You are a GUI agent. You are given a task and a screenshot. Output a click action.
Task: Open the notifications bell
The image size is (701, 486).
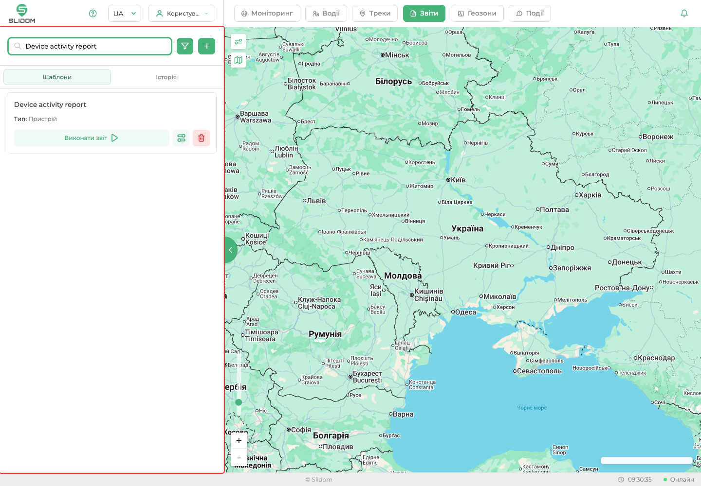pos(684,14)
